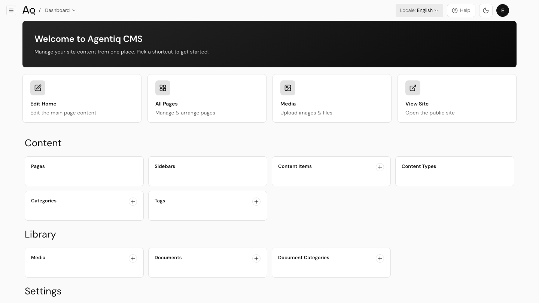This screenshot has width=539, height=303.
Task: Add a new Category with plus icon
Action: [x=133, y=202]
